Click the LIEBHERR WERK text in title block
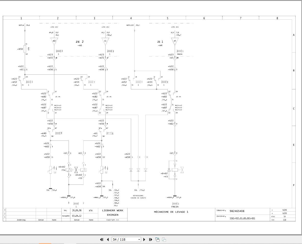The image size is (302, 244). [x=112, y=211]
